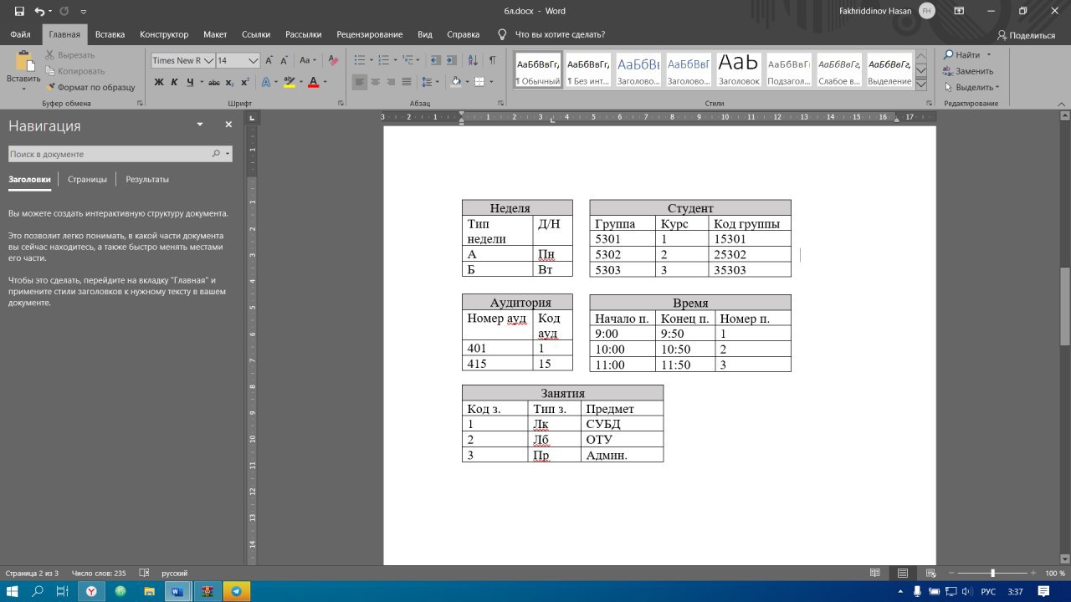Switch to the Рецензирование ribbon tab
This screenshot has height=602, width=1071.
point(369,34)
